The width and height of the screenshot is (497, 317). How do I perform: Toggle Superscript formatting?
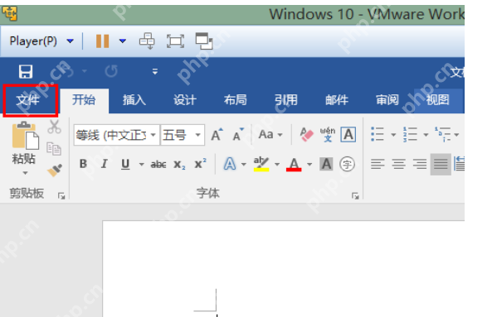point(200,164)
